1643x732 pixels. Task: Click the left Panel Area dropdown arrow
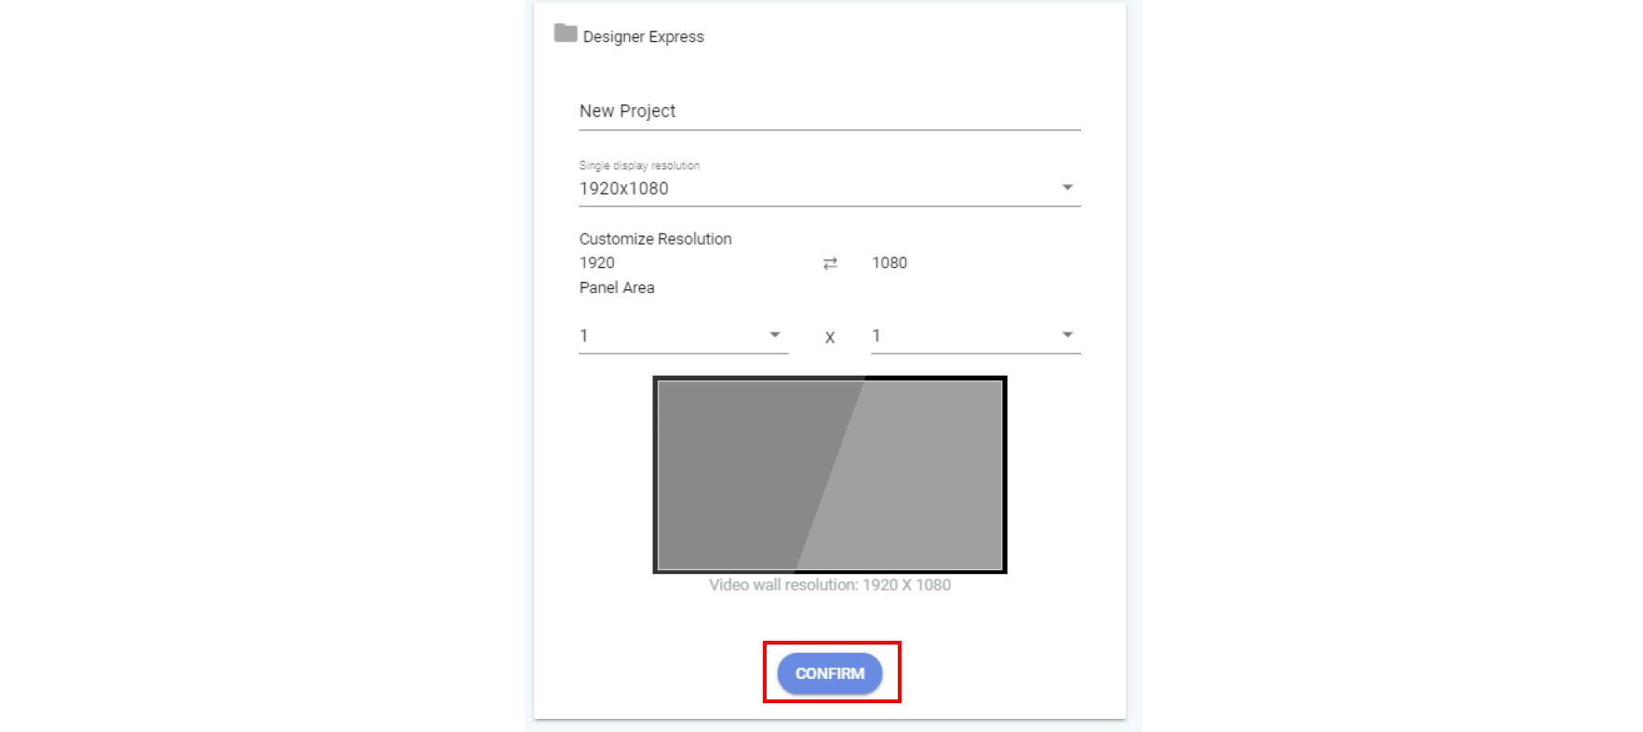[774, 335]
